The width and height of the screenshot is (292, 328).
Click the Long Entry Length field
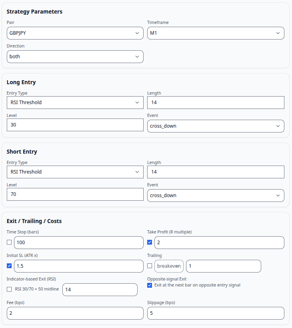tap(216, 103)
